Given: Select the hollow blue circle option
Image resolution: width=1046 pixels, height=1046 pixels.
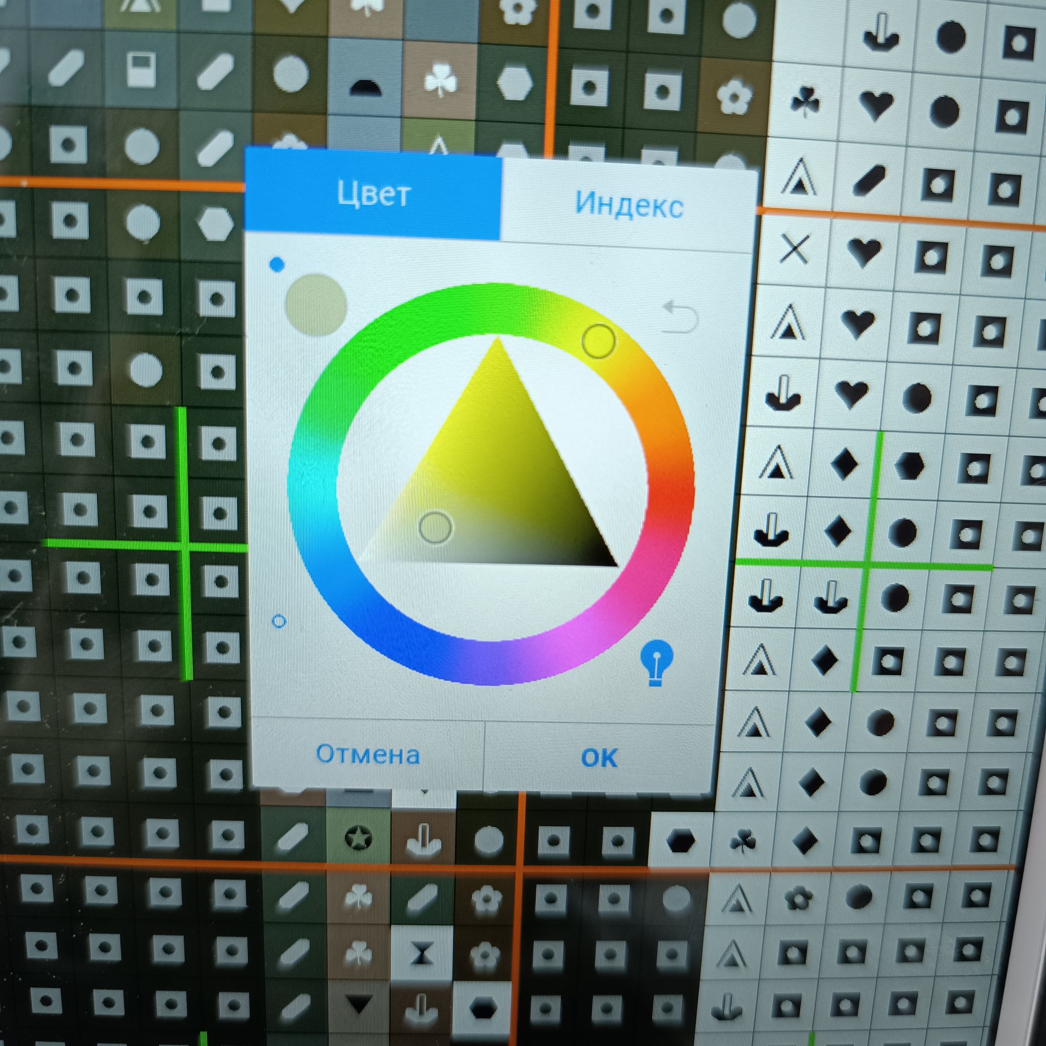Looking at the screenshot, I should [x=279, y=621].
